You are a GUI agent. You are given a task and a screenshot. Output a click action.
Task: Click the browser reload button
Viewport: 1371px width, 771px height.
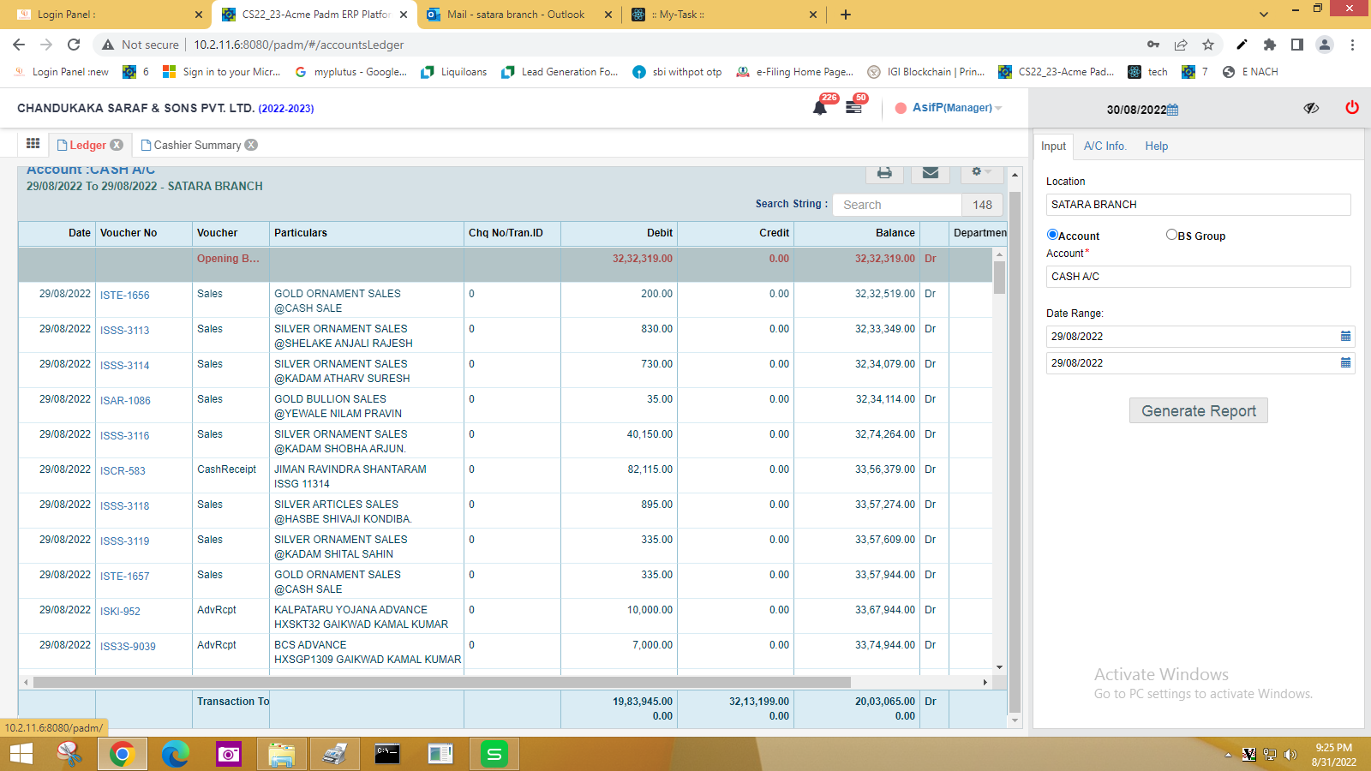pyautogui.click(x=74, y=45)
